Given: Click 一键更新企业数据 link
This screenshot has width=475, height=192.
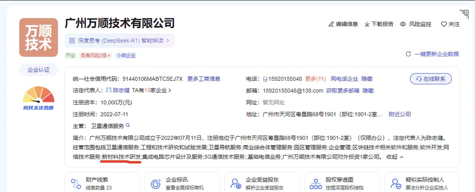Looking at the screenshot, I should pos(436,54).
